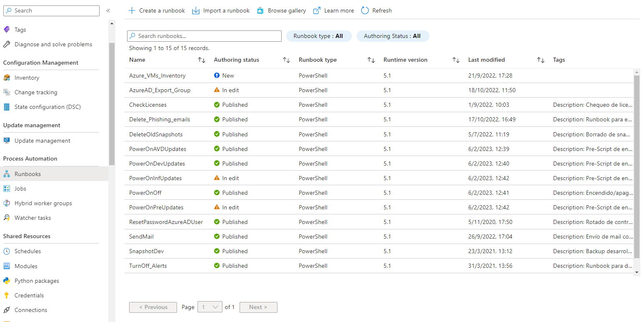This screenshot has width=642, height=322.
Task: Open Inventory from the sidebar
Action: coord(27,78)
